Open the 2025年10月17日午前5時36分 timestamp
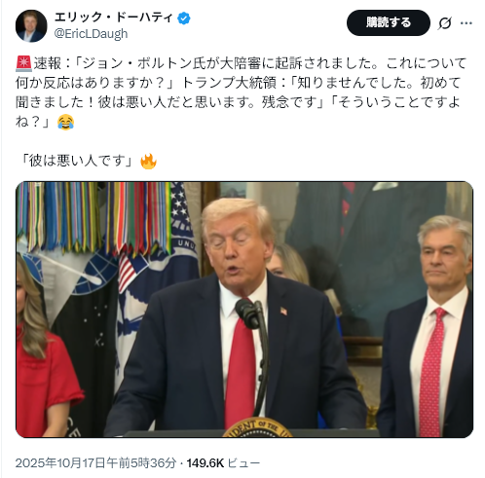The image size is (485, 478). (95, 462)
